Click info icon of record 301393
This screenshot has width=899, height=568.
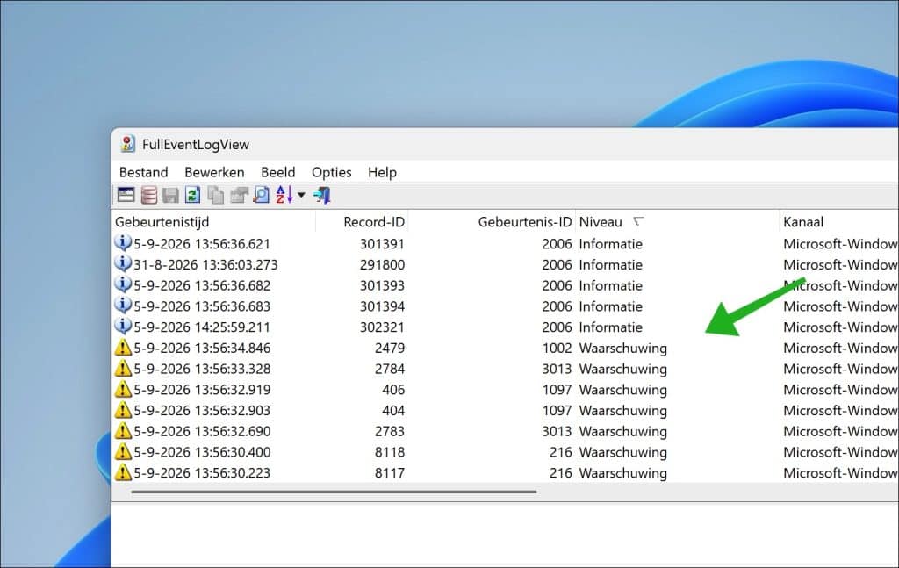123,284
